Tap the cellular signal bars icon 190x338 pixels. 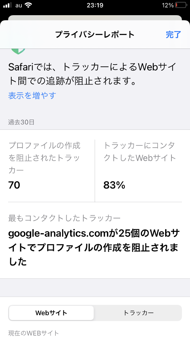7,5
